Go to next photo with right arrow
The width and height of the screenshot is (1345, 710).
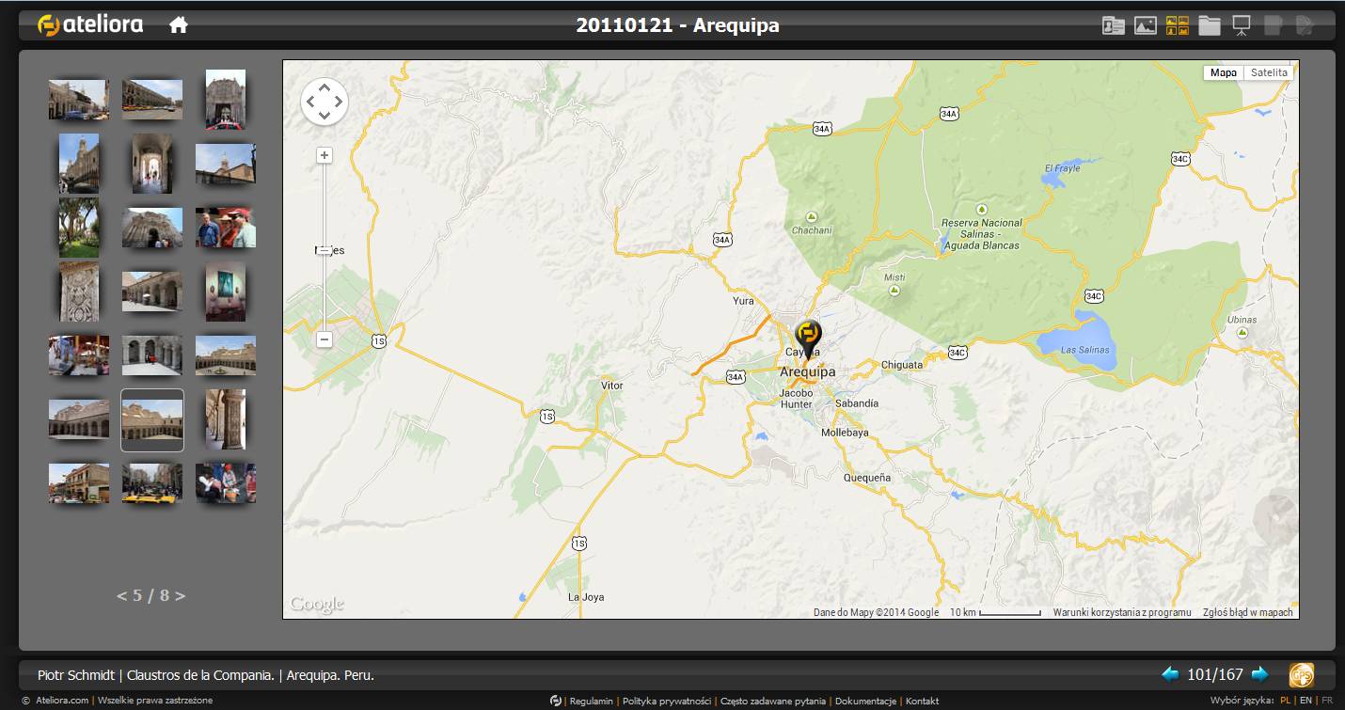[x=1260, y=674]
